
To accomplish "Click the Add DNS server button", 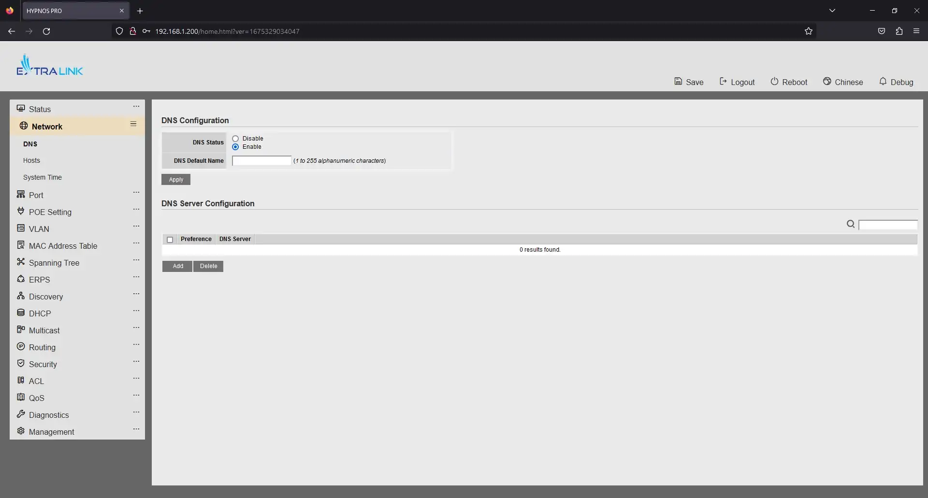I will [x=177, y=266].
